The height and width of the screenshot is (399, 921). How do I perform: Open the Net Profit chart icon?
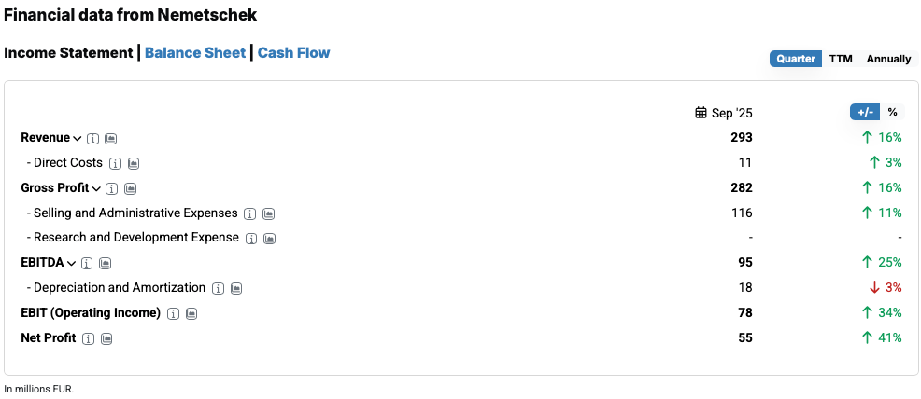pos(106,338)
